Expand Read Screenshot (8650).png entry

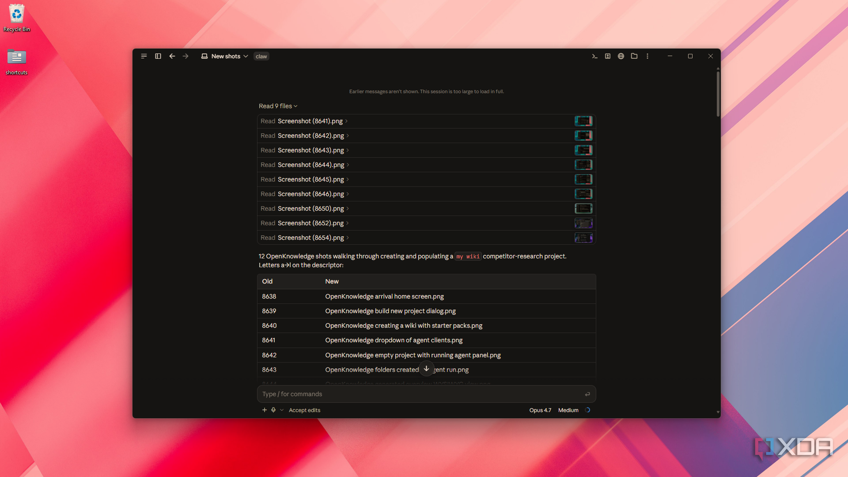click(305, 208)
